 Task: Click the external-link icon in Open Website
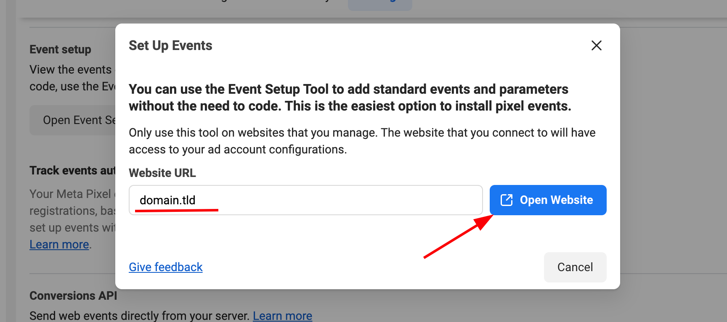[x=507, y=200]
